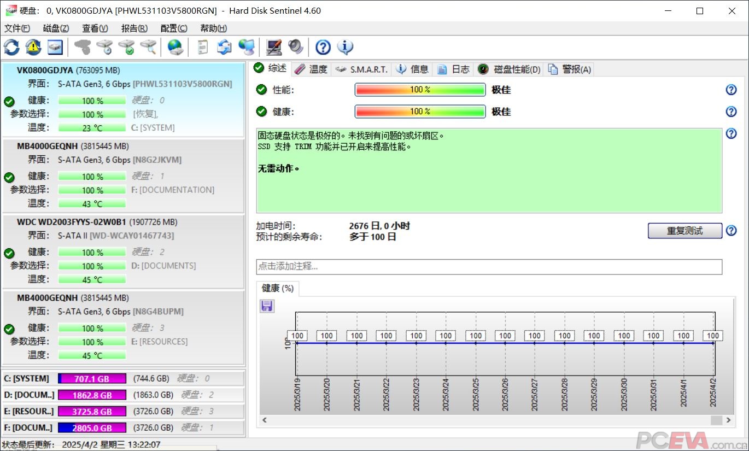Open the 文件(F) menu

[17, 28]
